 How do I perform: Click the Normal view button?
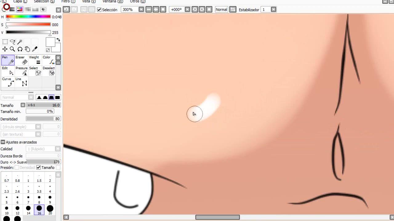tap(221, 10)
